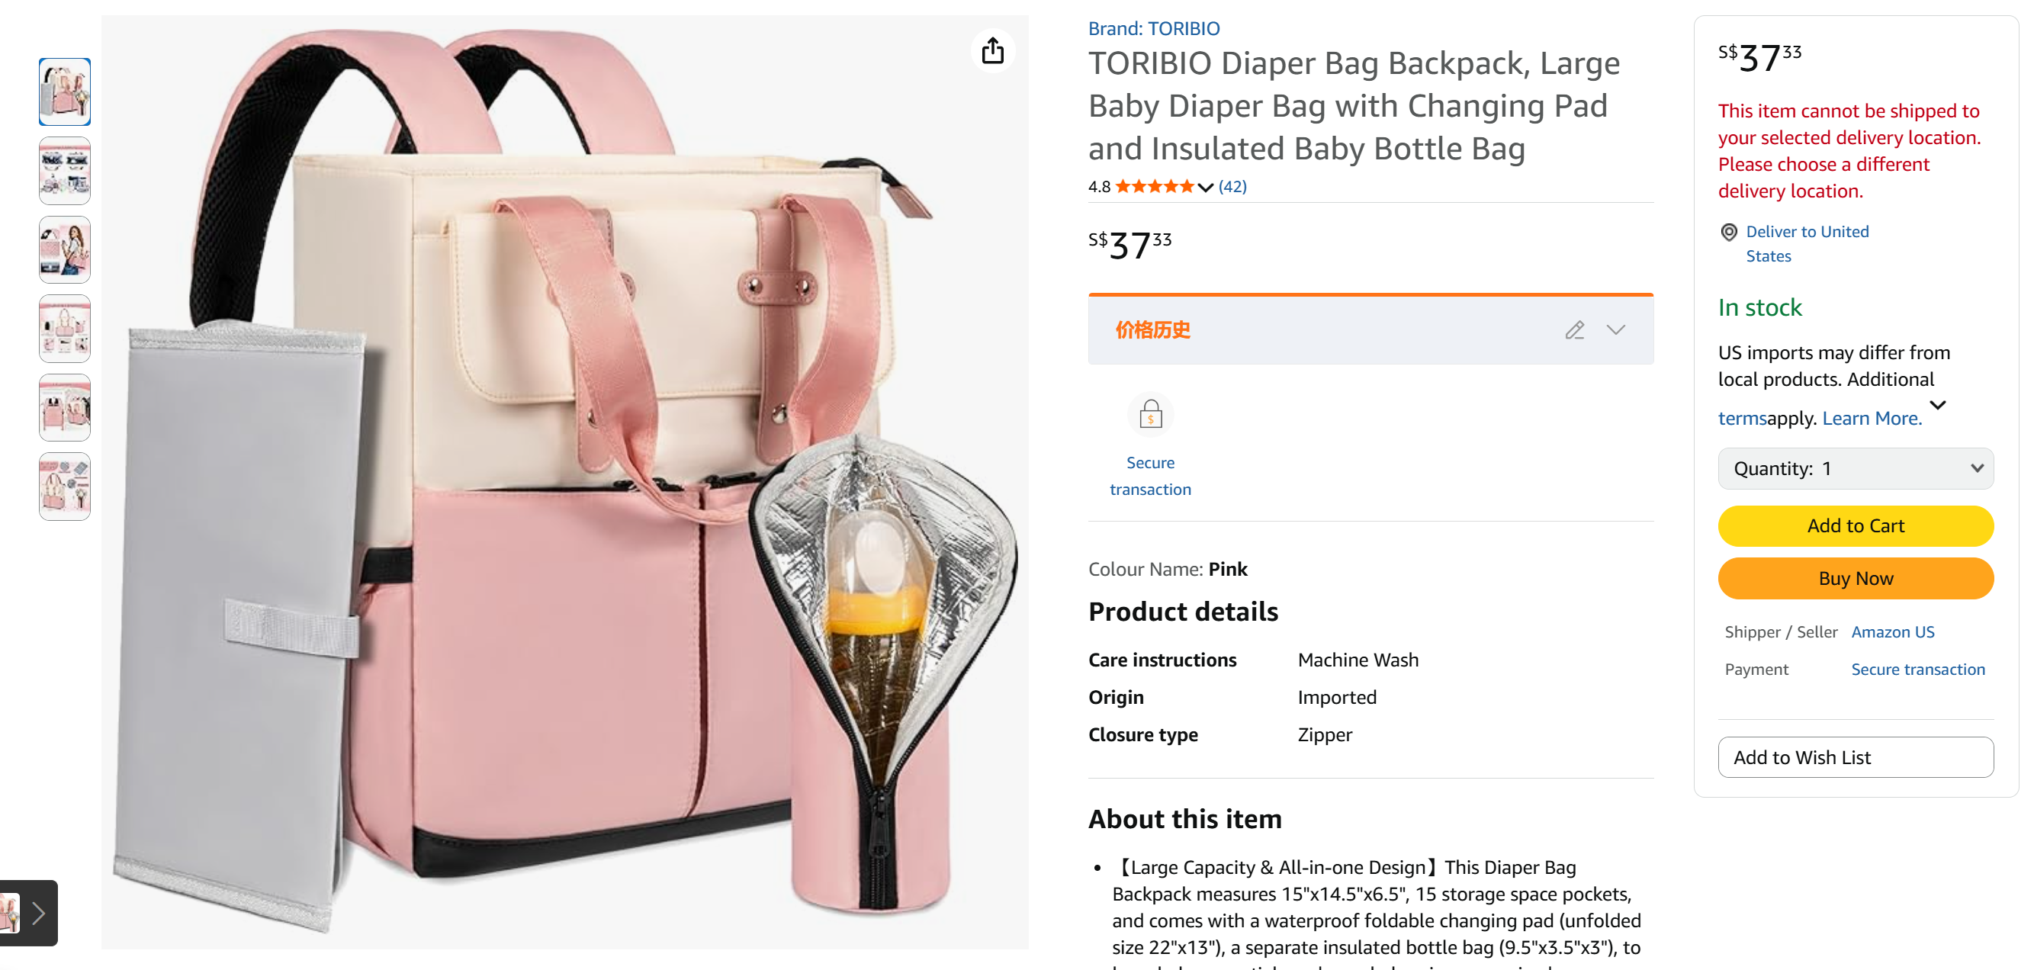Viewport: 2034px width, 970px height.
Task: Expand the price history chevron
Action: coord(1615,330)
